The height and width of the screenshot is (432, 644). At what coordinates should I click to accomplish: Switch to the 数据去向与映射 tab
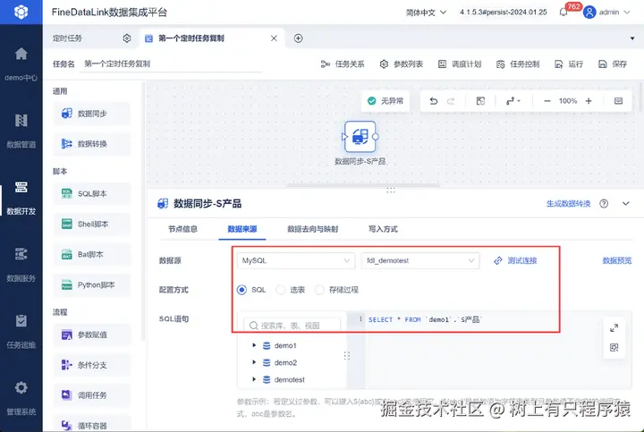[x=312, y=229]
